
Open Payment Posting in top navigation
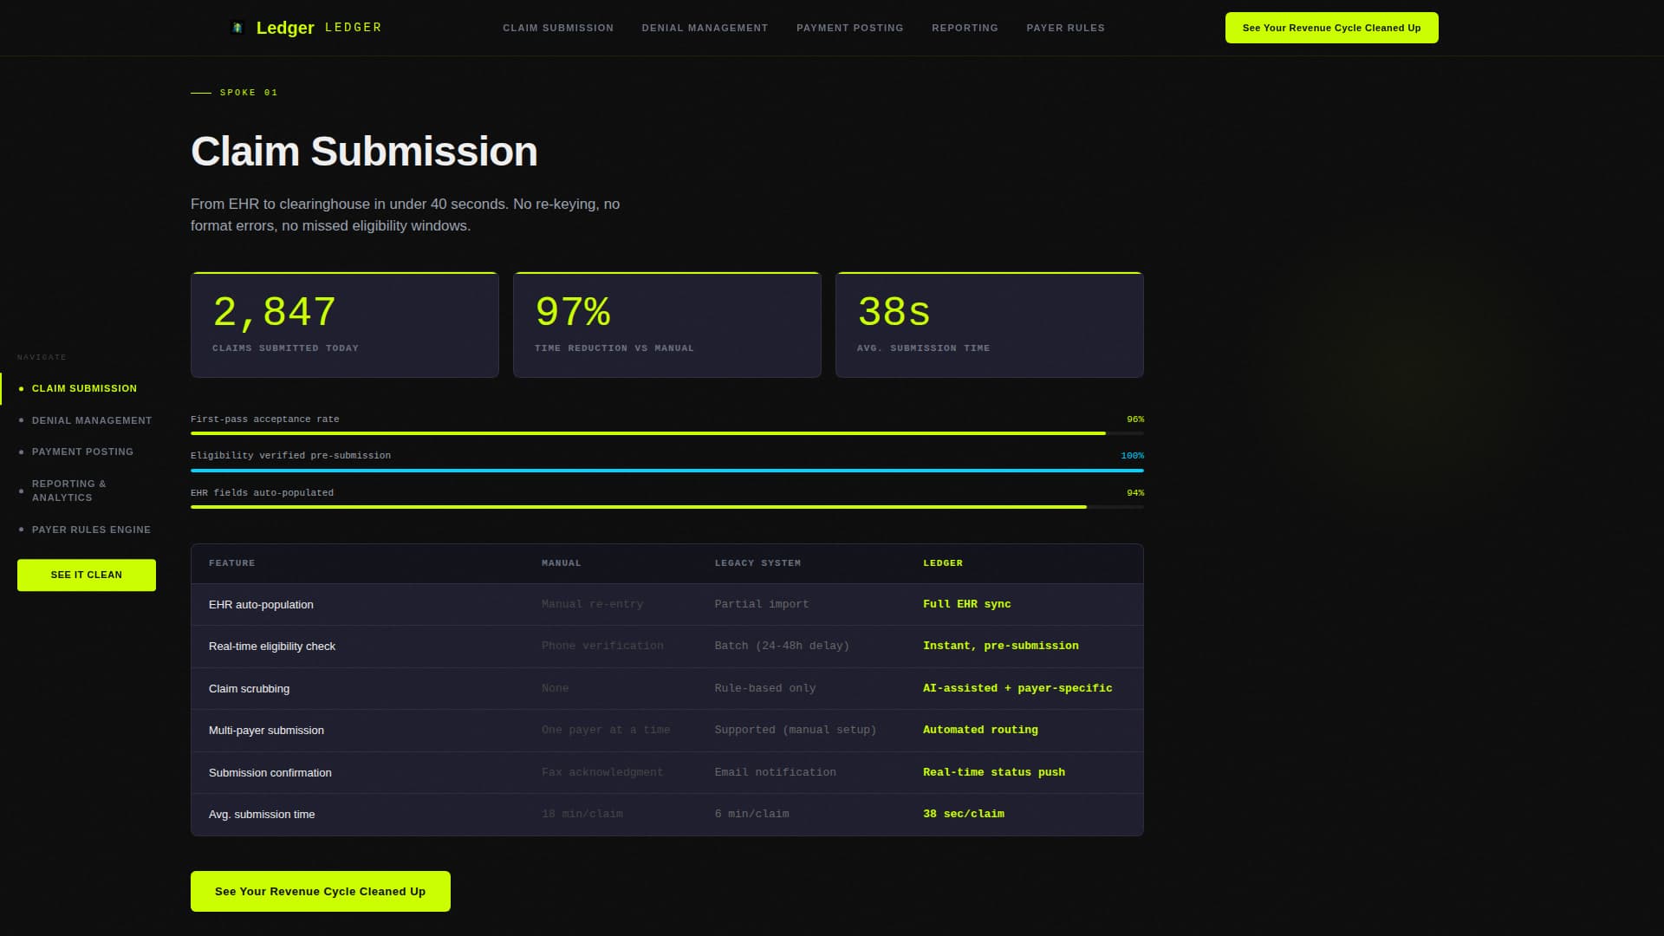pos(849,28)
